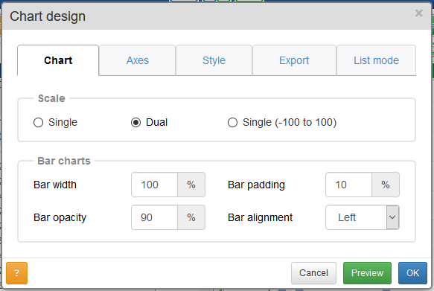Open the Style tab

pos(214,60)
